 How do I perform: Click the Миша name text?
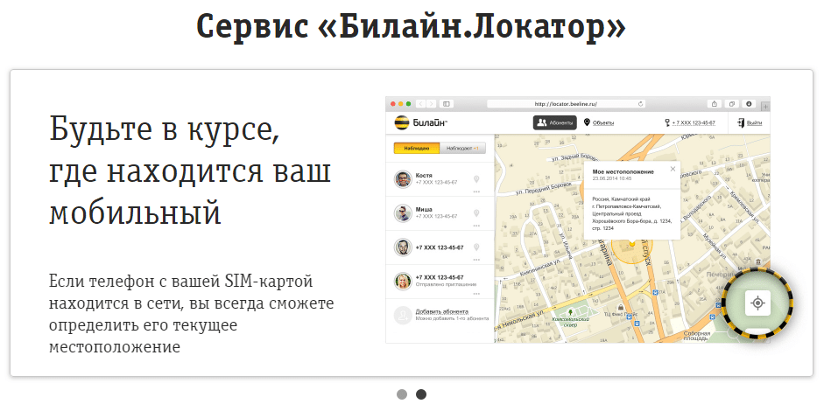tap(424, 209)
